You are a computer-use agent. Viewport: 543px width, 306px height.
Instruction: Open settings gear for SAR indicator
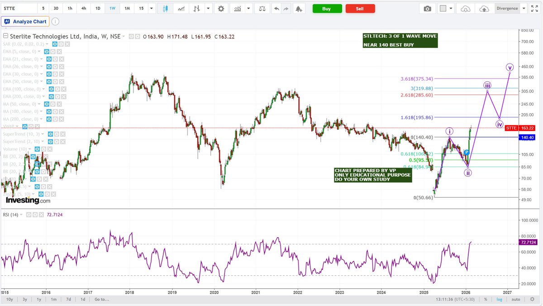pos(61,44)
